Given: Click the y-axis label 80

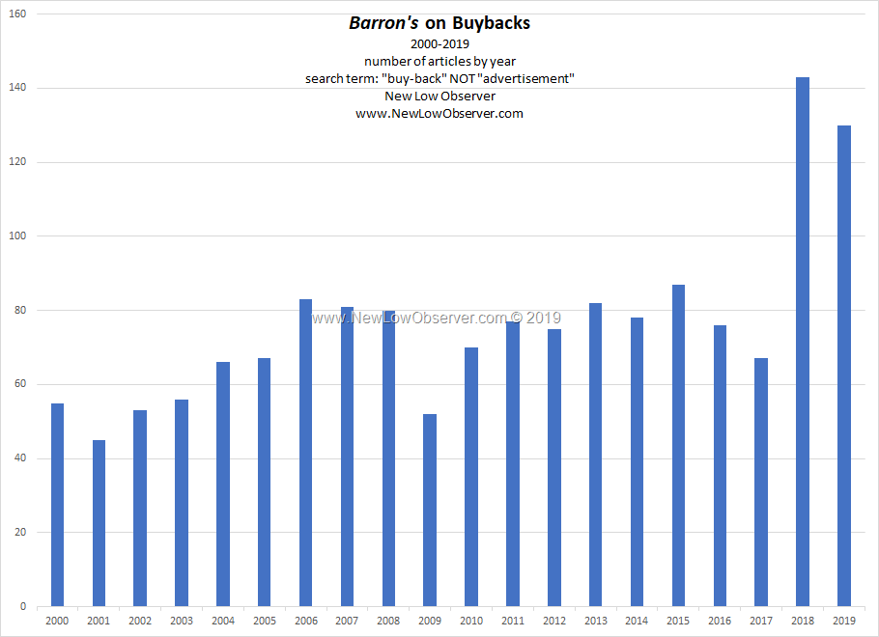Looking at the screenshot, I should point(20,310).
